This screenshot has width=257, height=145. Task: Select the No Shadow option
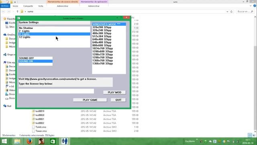54,28
